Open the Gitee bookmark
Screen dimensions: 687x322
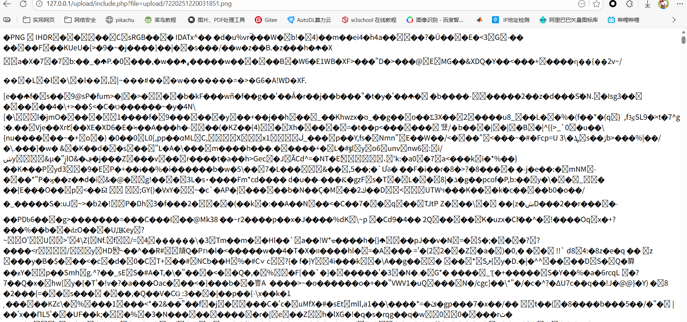[266, 20]
